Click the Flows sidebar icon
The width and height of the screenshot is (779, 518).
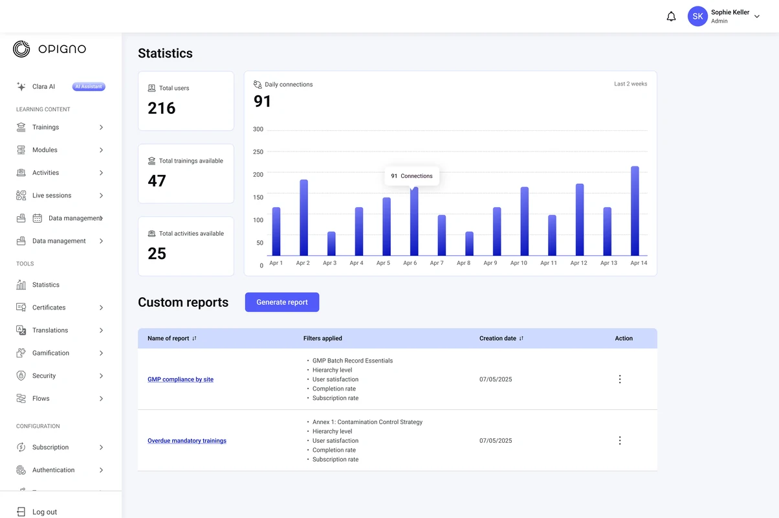pyautogui.click(x=21, y=398)
